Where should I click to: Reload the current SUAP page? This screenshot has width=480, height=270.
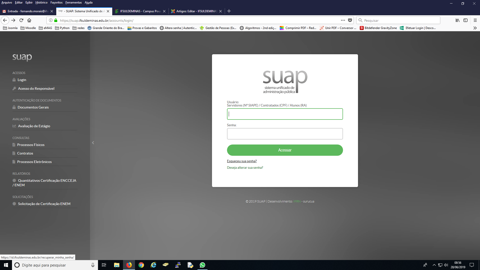click(21, 20)
